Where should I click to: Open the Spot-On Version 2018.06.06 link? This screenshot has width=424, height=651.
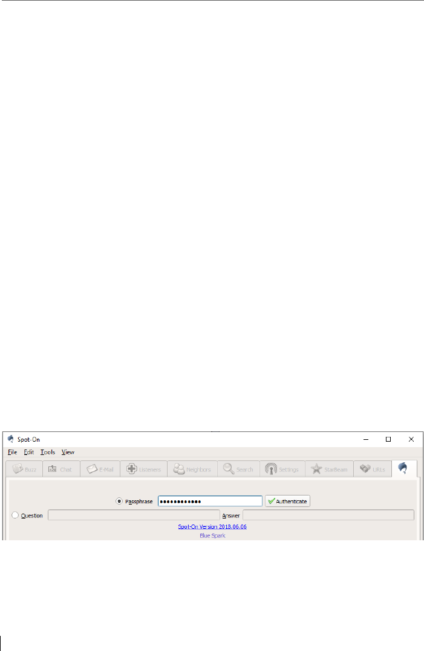pyautogui.click(x=212, y=526)
